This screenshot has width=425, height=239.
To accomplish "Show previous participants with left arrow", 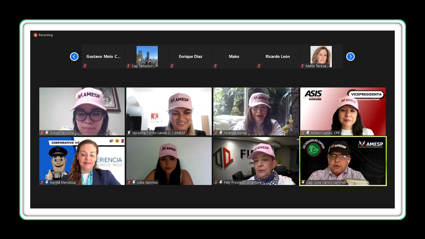I will pyautogui.click(x=74, y=56).
